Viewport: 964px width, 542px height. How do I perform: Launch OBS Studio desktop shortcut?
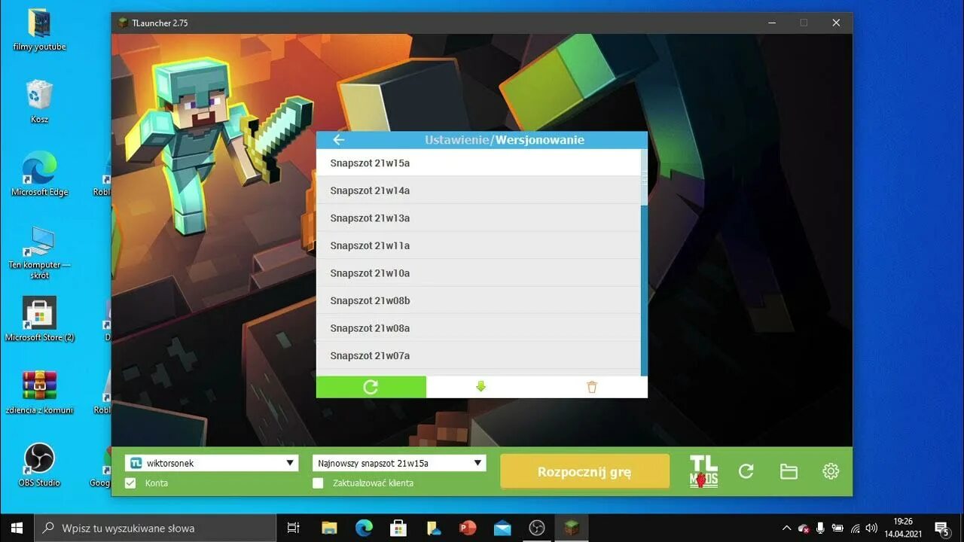[x=39, y=464]
